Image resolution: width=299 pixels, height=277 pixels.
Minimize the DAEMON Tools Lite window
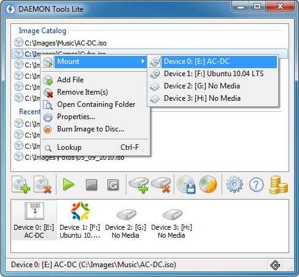pos(240,7)
